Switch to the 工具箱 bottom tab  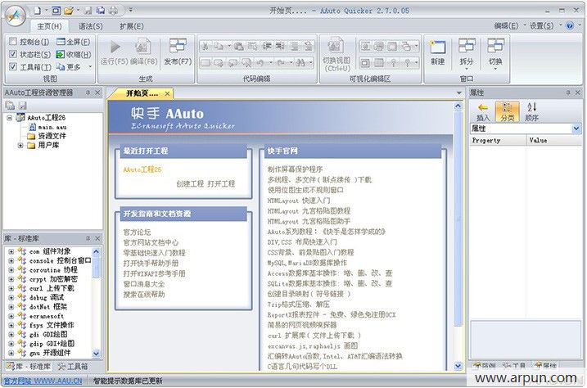click(x=73, y=366)
